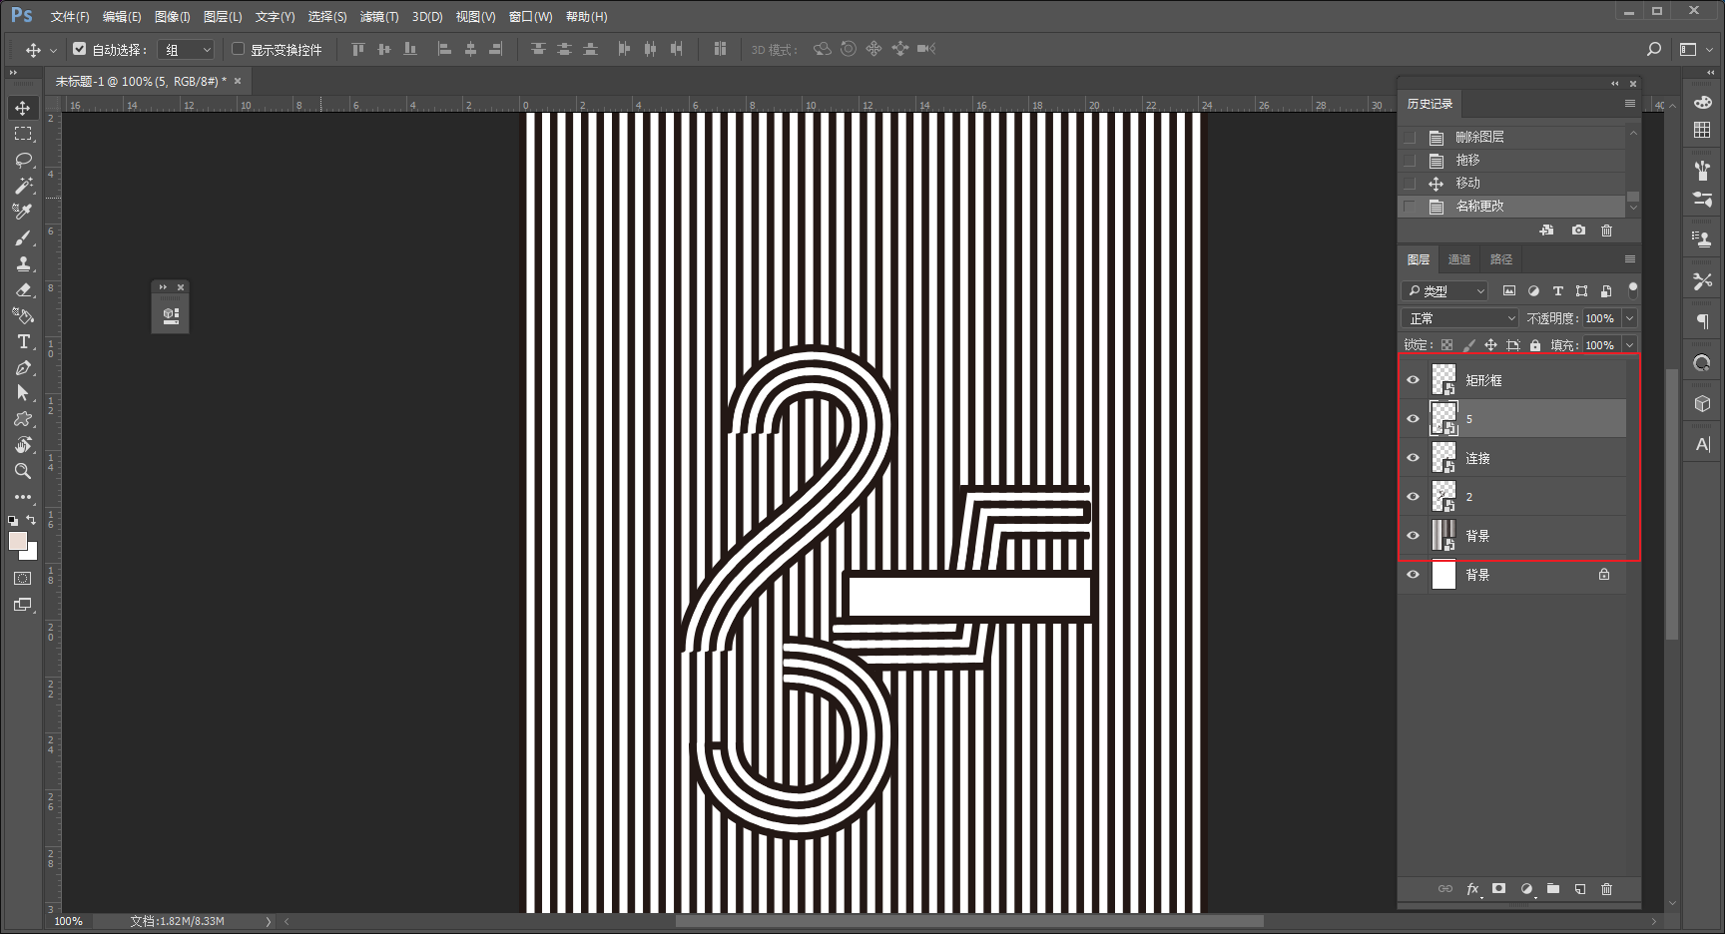Select the Zoom magnifier tool

(x=23, y=471)
